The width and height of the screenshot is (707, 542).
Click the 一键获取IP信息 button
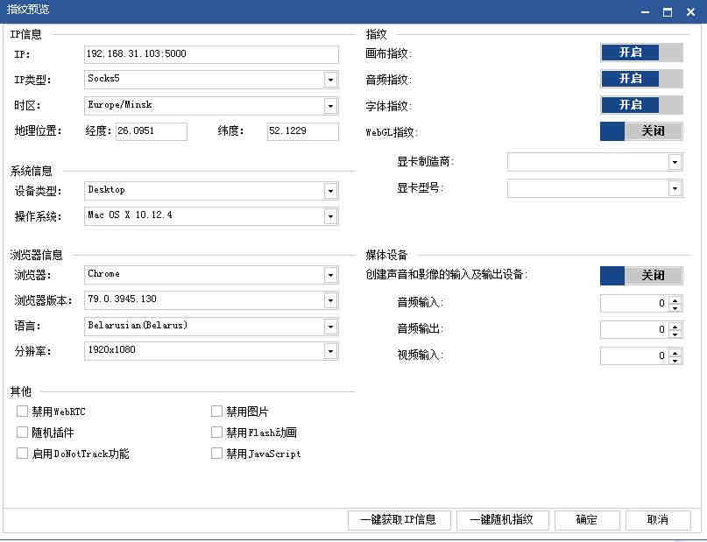click(x=399, y=520)
